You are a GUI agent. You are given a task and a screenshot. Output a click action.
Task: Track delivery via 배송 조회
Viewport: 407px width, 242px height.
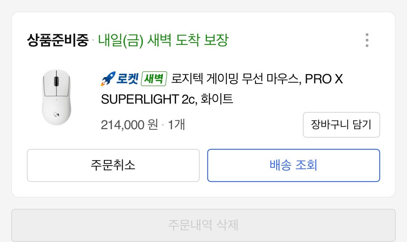point(293,165)
